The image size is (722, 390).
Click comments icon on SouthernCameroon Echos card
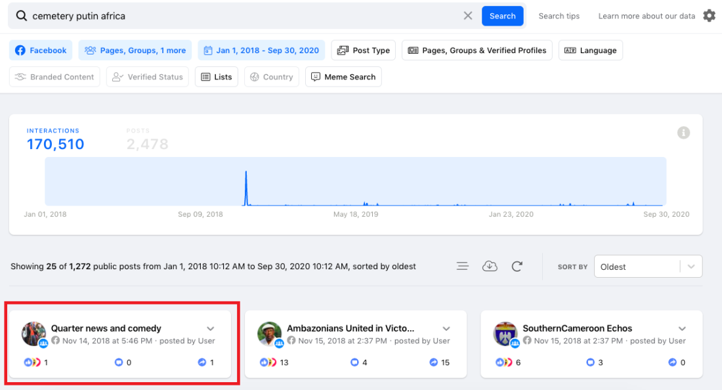(x=590, y=362)
